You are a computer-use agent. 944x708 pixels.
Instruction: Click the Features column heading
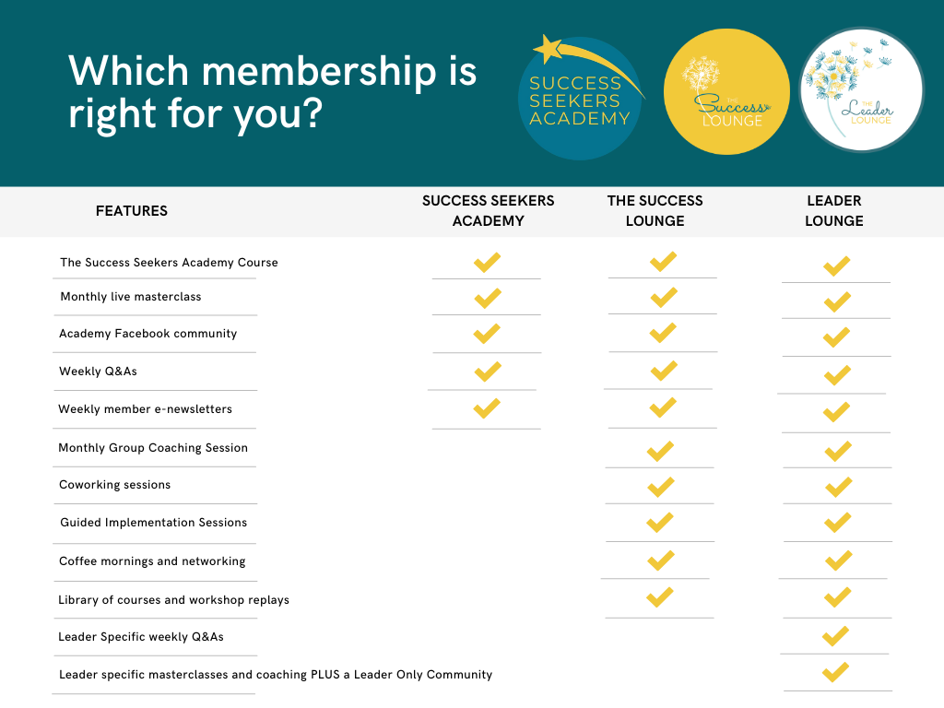tap(132, 211)
